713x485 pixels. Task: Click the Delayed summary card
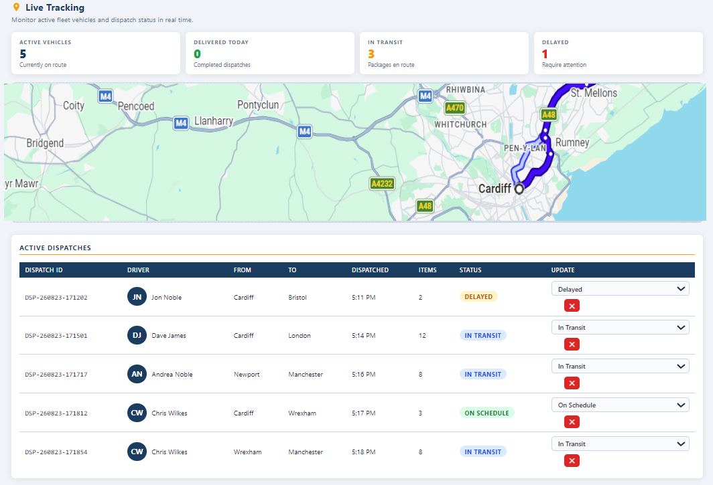pos(619,53)
